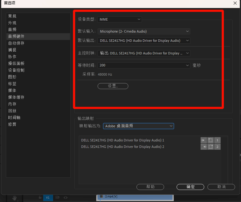This screenshot has width=241, height=202.
Task: Select 自动保存 in the preferences list
Action: click(x=16, y=43)
